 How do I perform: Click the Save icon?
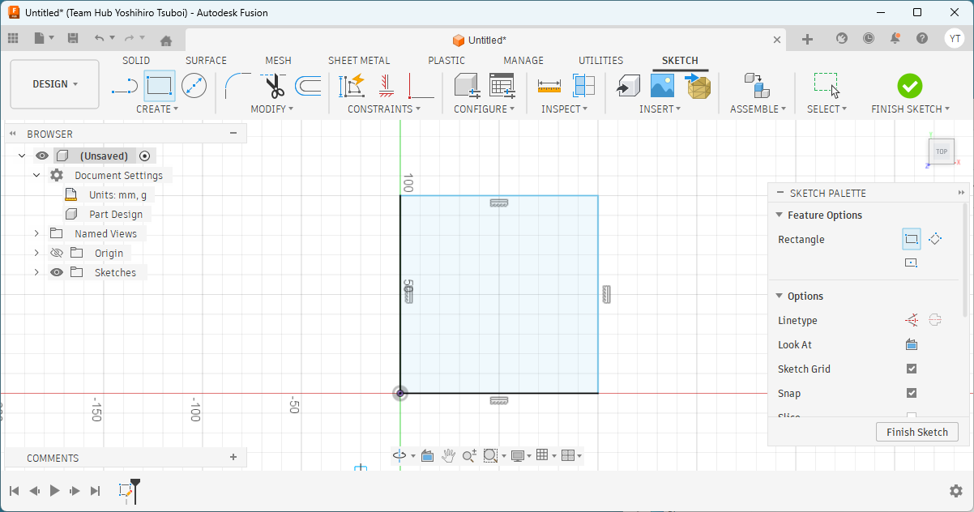tap(73, 38)
